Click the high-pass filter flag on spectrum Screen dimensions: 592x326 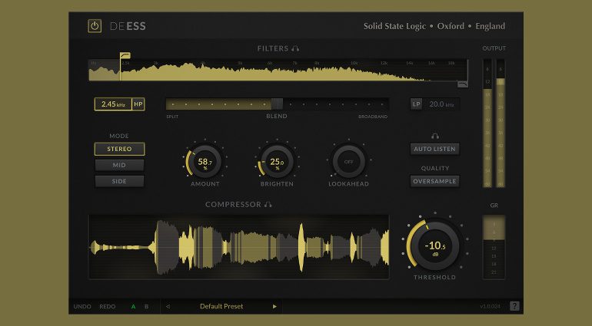125,56
